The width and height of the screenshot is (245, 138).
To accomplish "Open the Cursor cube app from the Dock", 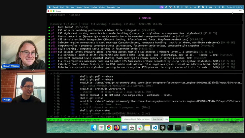I will [x=163, y=128].
